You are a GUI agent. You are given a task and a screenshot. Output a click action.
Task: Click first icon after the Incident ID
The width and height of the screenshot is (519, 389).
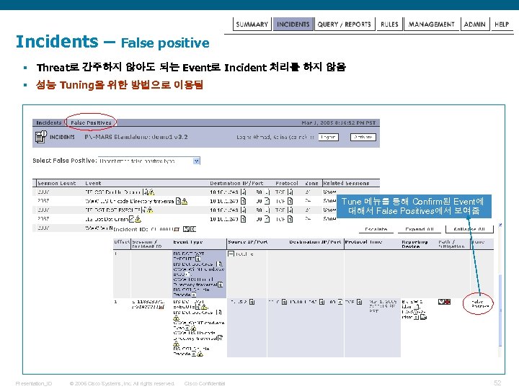[177, 229]
